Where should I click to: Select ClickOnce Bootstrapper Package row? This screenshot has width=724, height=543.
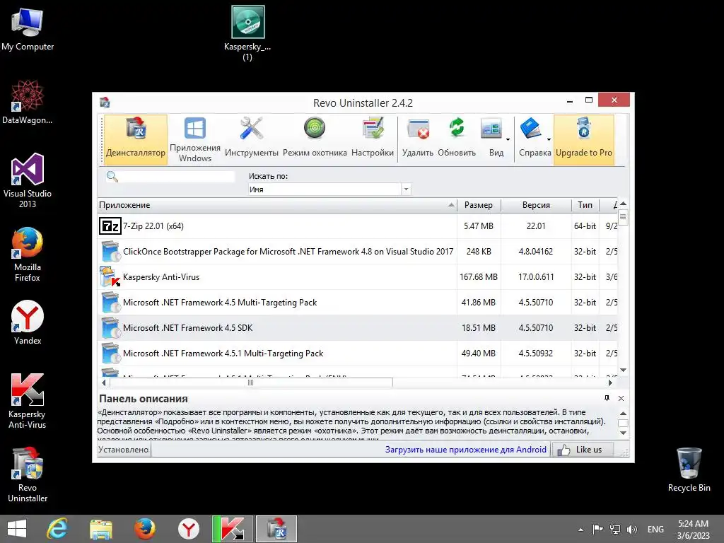tap(357, 252)
